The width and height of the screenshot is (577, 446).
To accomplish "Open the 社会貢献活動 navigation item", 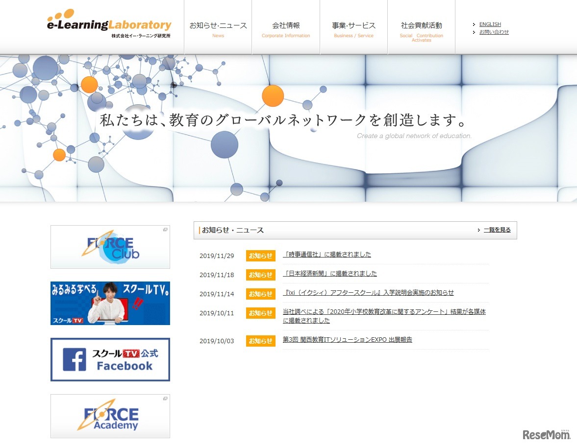I will pyautogui.click(x=421, y=25).
